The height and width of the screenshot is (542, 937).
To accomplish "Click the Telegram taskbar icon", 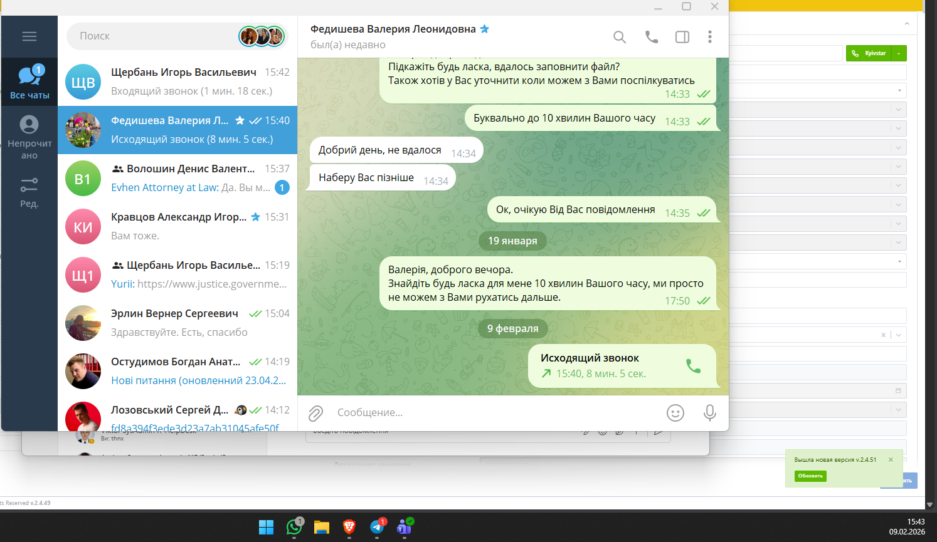I will point(377,527).
